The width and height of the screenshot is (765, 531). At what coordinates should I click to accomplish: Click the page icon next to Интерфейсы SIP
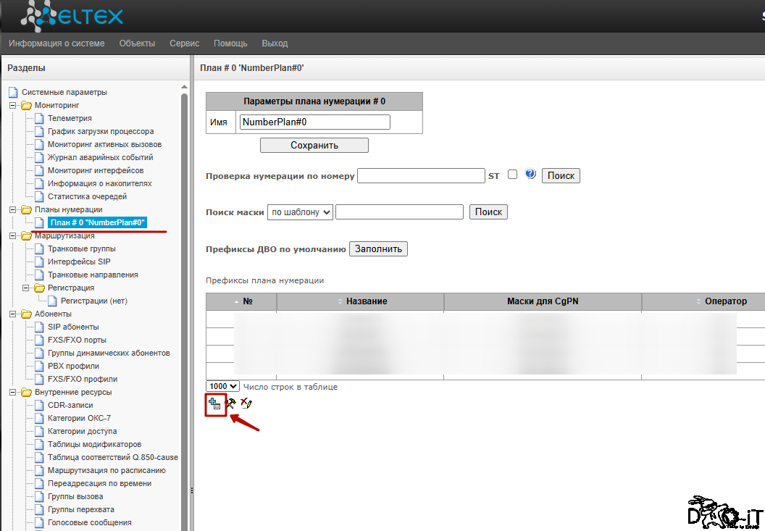click(39, 262)
